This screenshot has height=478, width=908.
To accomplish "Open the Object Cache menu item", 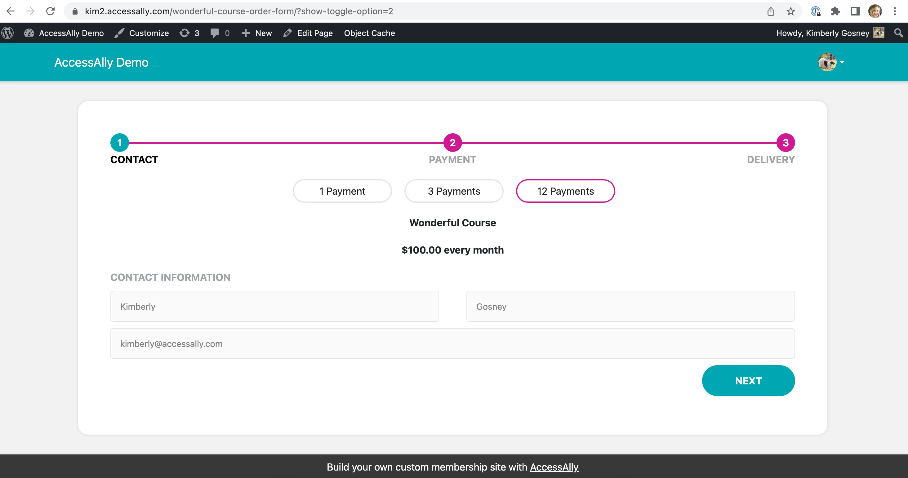I will coord(369,33).
